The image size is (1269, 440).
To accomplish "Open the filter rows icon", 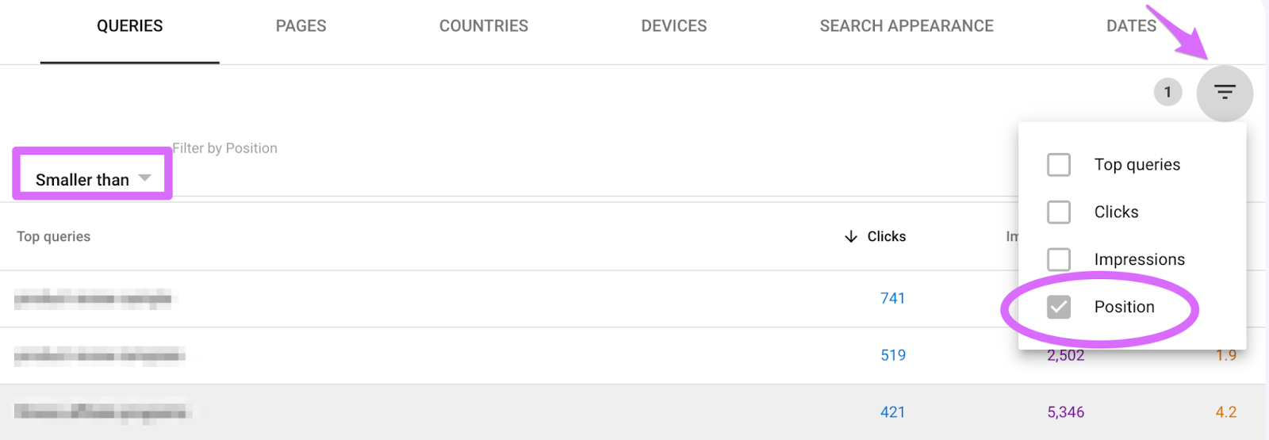I will coord(1225,93).
